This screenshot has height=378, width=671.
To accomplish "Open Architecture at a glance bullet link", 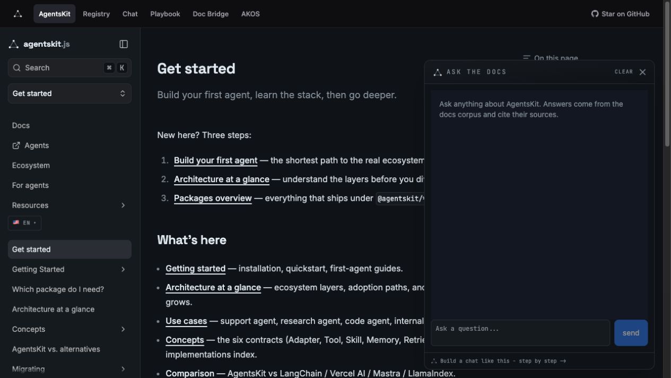I will pos(213,287).
